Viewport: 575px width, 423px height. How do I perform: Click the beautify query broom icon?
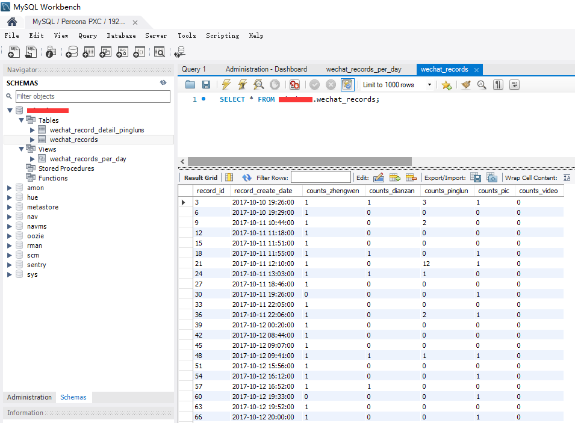(465, 85)
